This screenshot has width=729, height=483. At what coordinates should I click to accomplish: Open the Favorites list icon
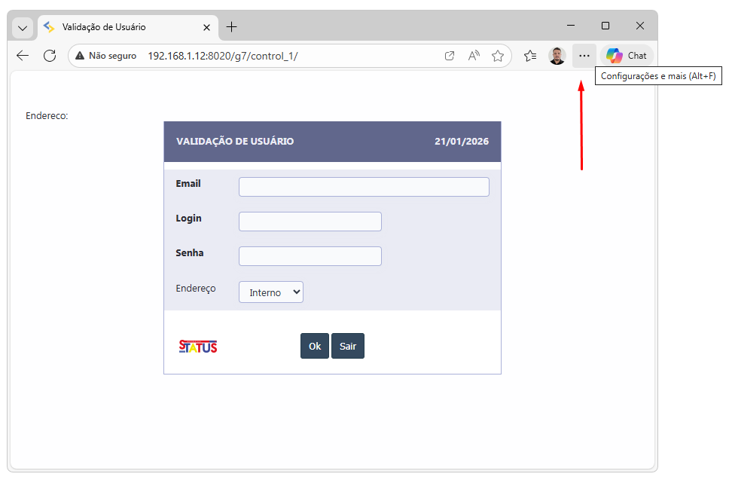[530, 56]
